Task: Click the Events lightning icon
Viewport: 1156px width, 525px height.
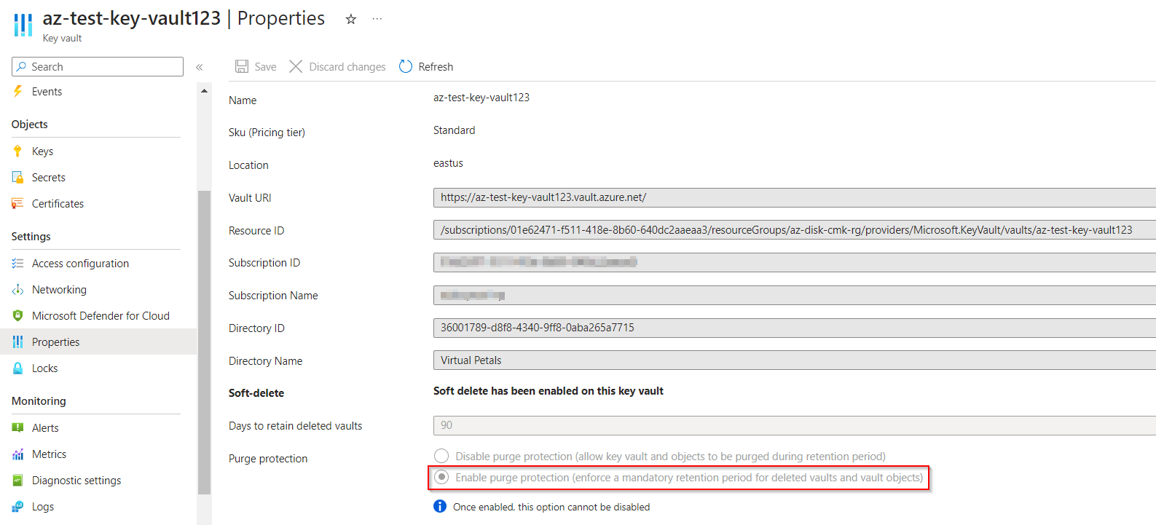Action: coord(18,91)
